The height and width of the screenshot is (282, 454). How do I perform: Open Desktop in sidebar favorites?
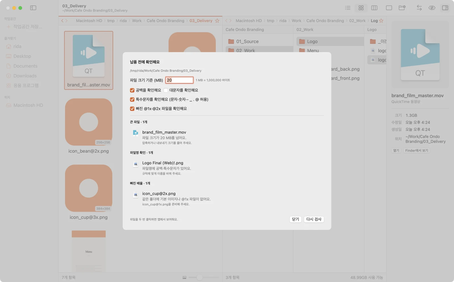pyautogui.click(x=22, y=56)
